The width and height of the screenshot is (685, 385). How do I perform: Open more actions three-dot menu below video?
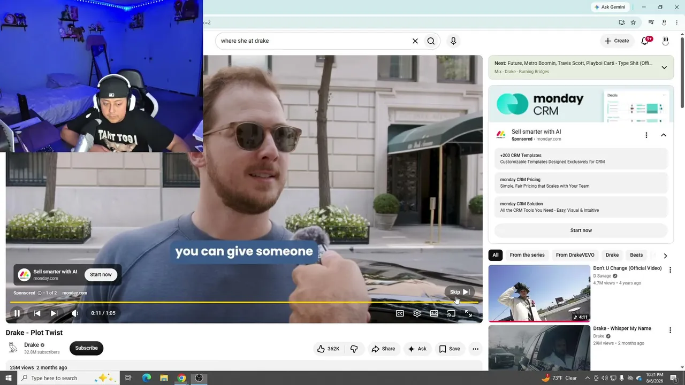point(475,349)
